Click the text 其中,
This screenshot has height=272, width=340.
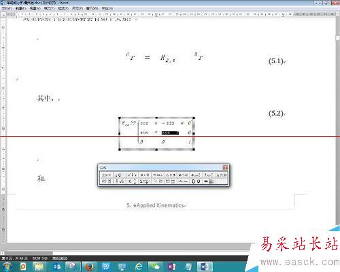pyautogui.click(x=46, y=99)
